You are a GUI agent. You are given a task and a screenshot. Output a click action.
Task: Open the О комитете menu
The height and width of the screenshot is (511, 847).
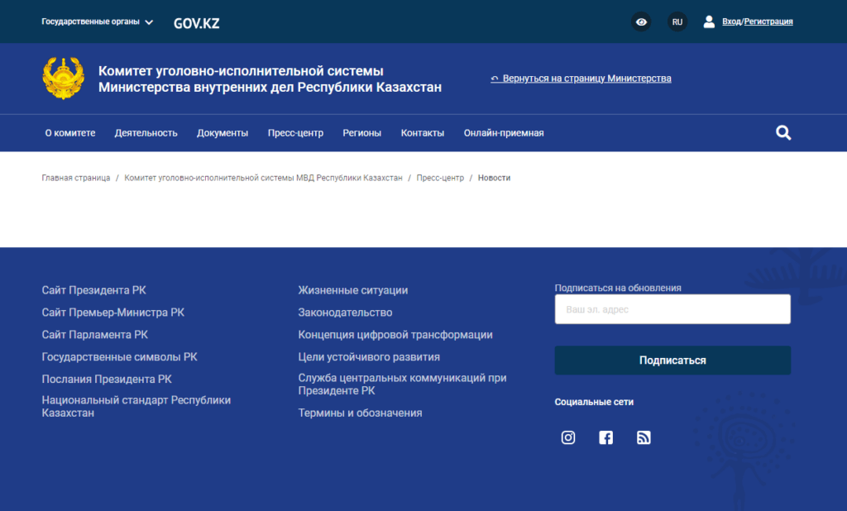tap(70, 133)
